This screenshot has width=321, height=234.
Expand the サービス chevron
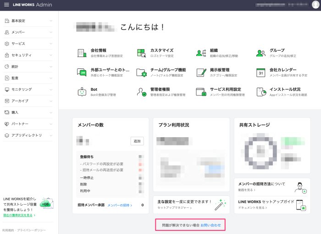51,44
